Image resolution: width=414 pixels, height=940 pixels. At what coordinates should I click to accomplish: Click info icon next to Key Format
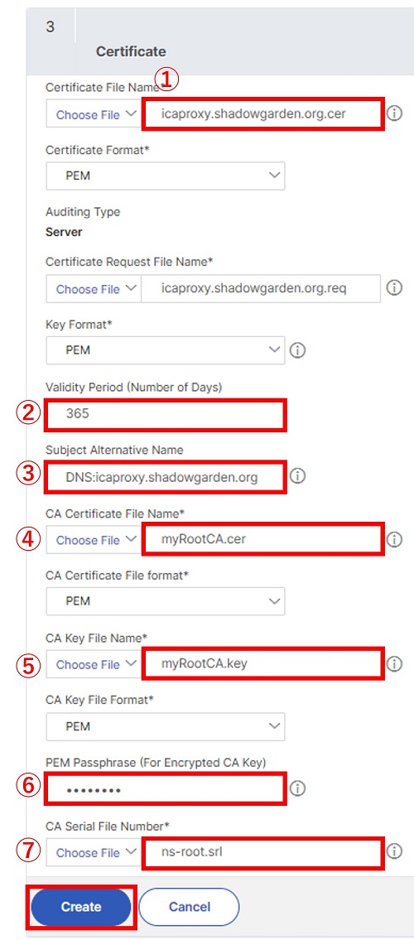click(298, 350)
